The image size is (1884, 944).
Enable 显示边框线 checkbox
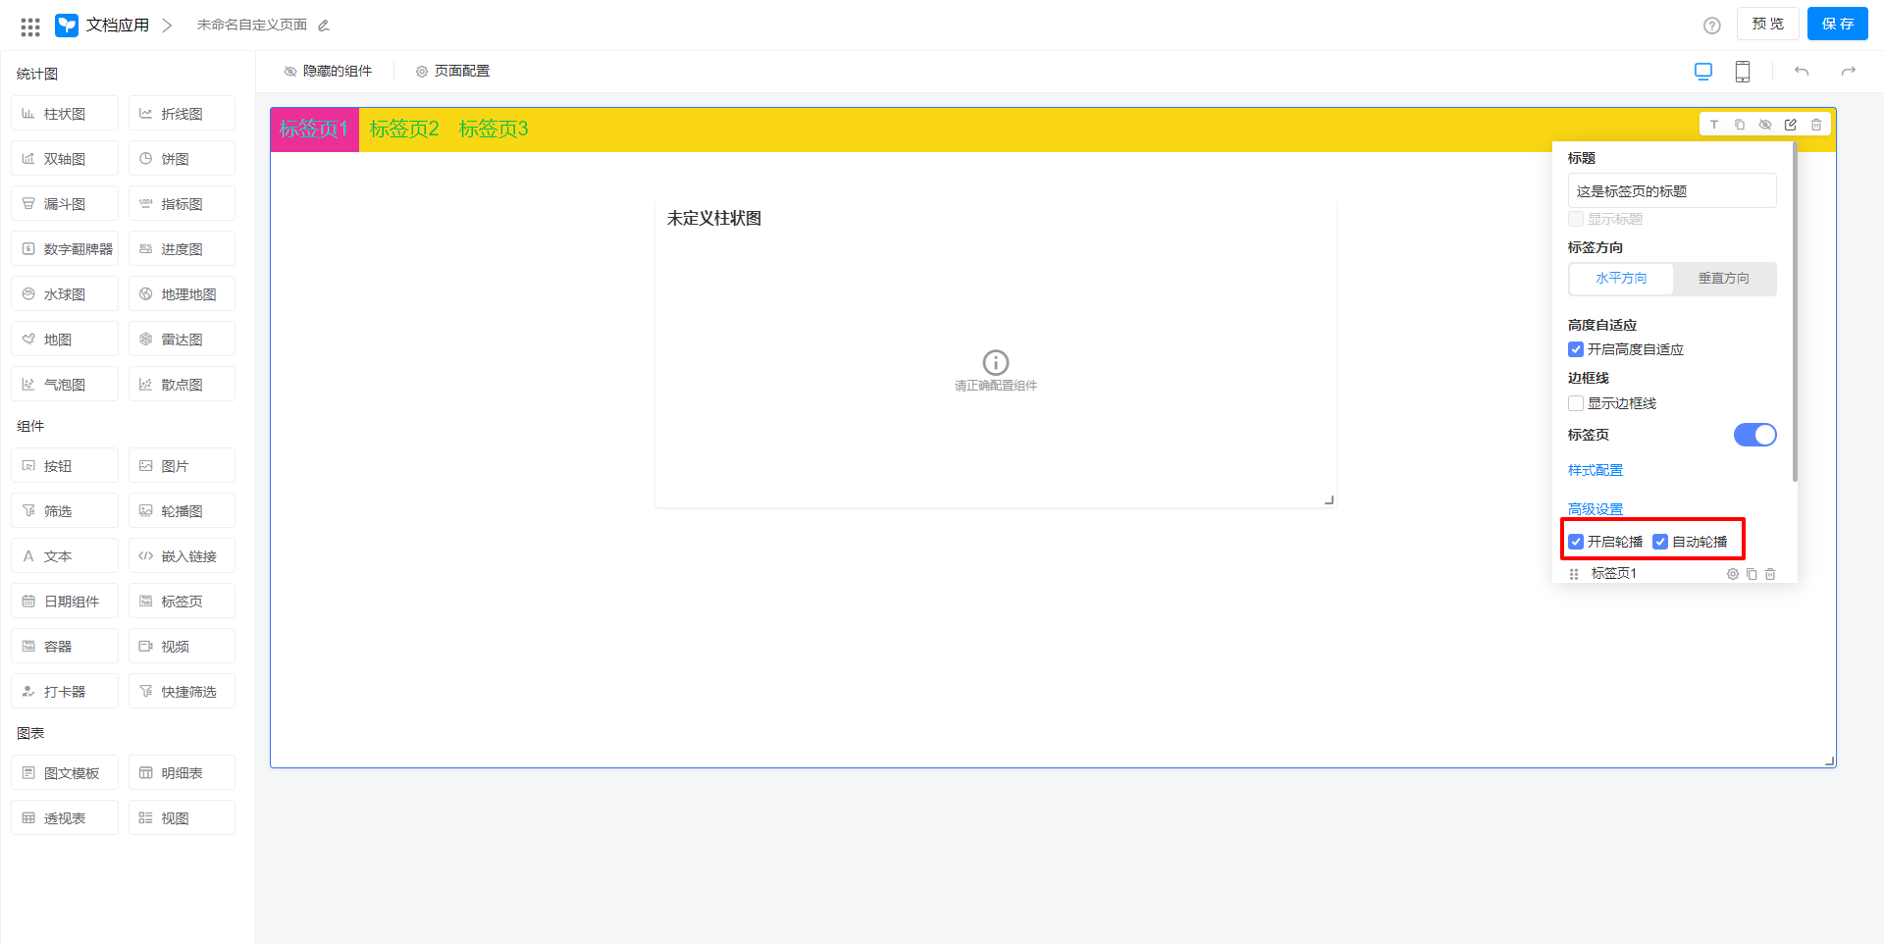(x=1576, y=403)
